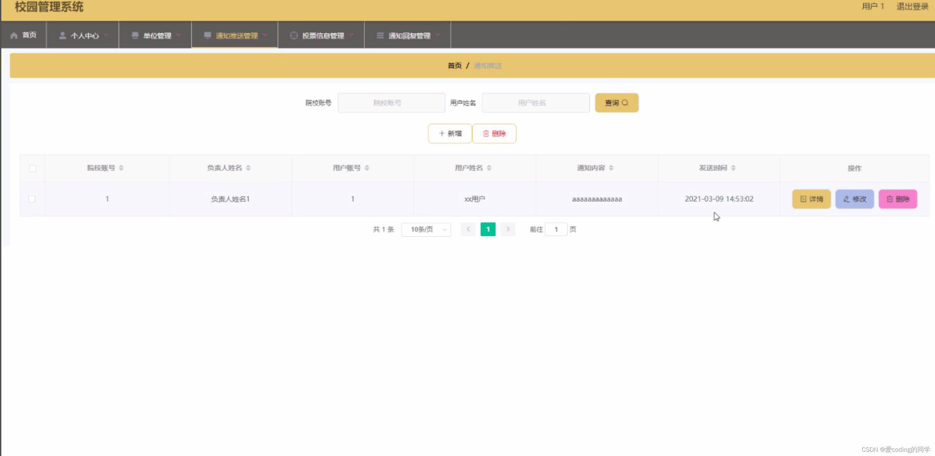Sort table by 通知内容 column arrows

[x=611, y=167]
